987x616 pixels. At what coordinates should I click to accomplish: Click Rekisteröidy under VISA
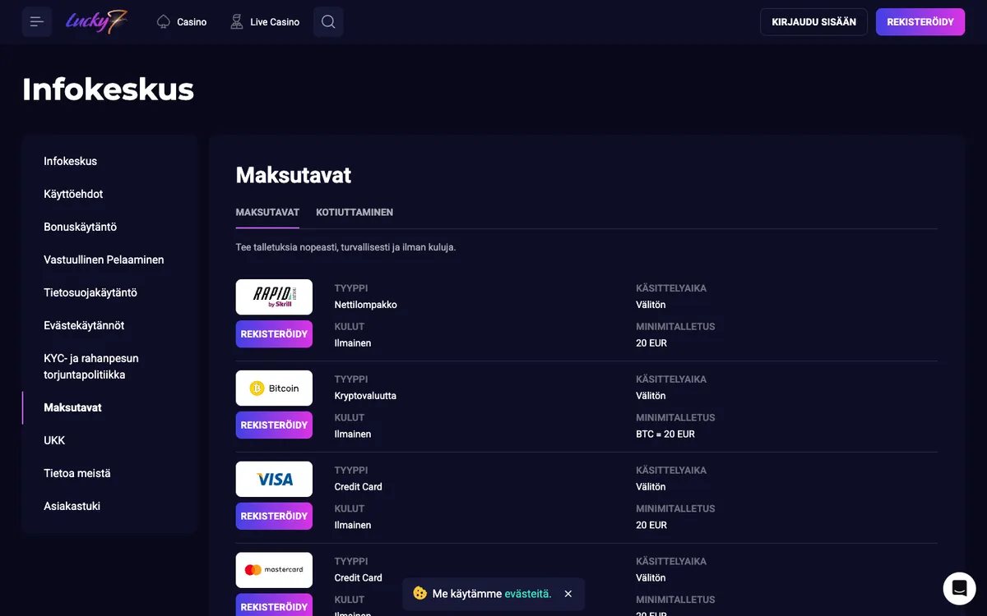coord(274,517)
